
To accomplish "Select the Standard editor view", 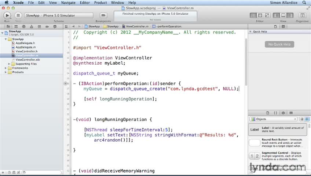I will pyautogui.click(x=253, y=15).
